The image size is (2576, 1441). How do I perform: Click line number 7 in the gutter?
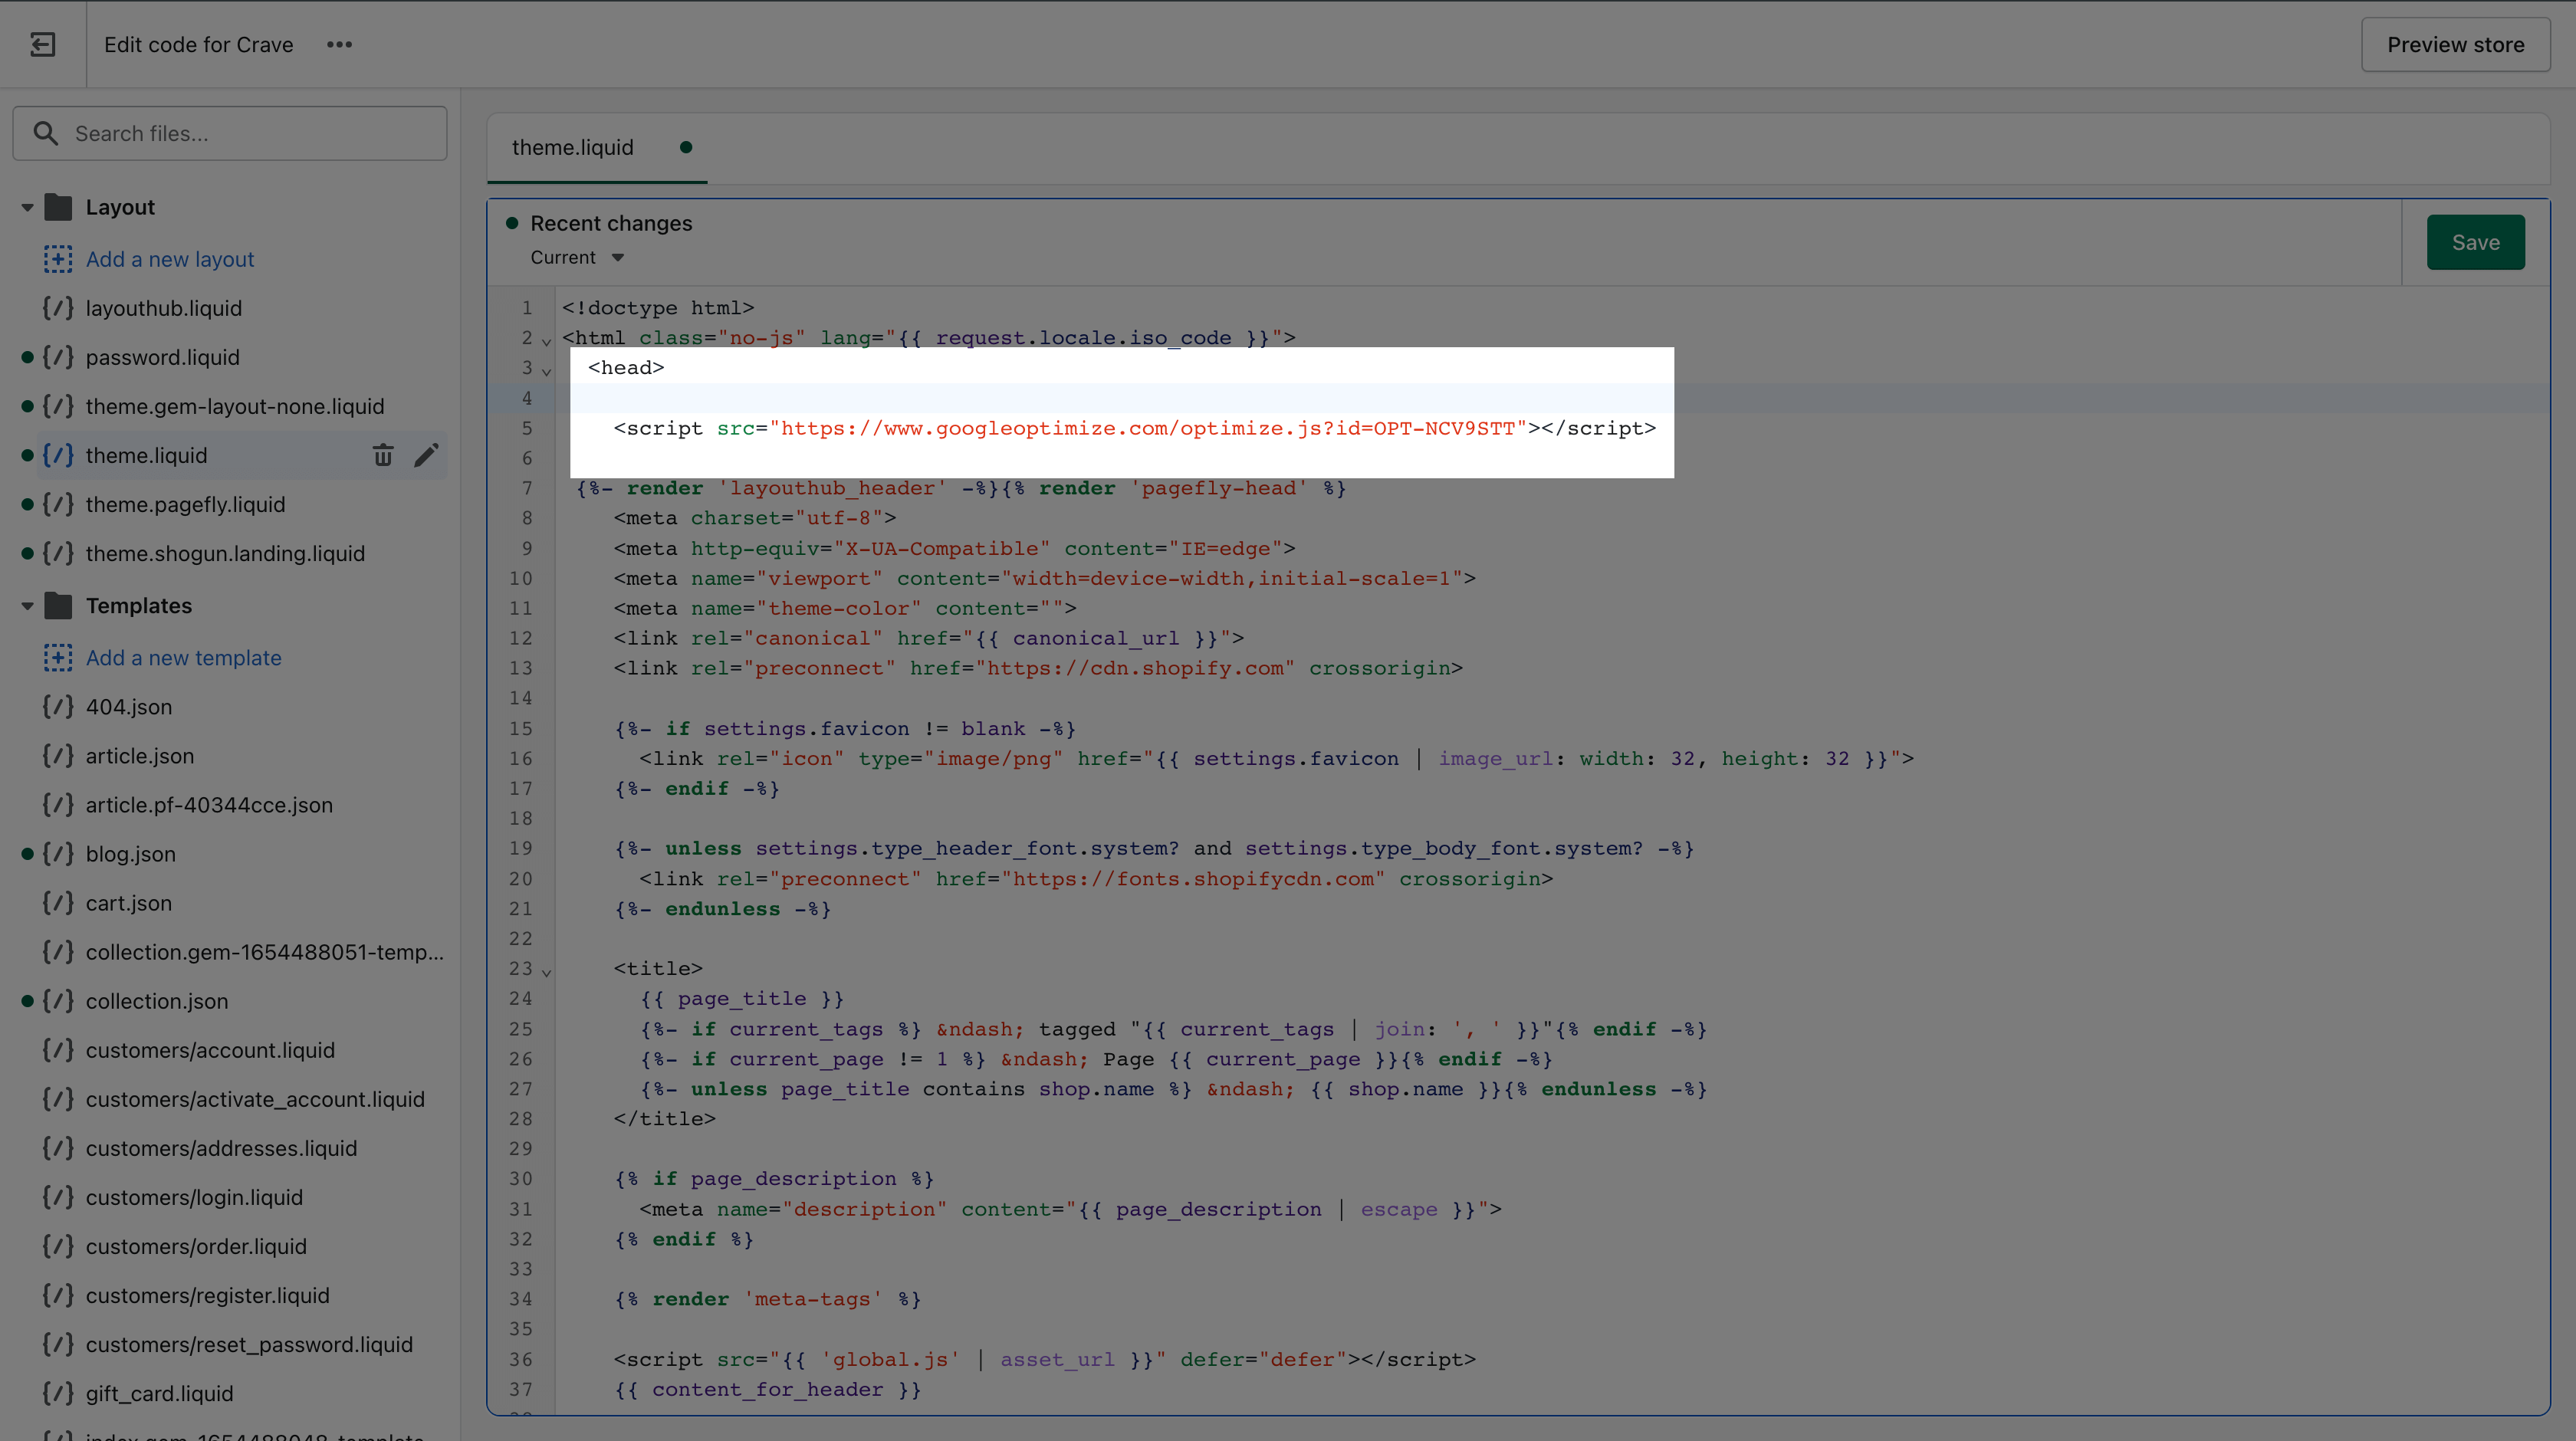(527, 488)
